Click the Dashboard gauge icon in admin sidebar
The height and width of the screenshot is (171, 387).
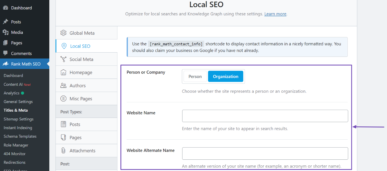coord(5,8)
